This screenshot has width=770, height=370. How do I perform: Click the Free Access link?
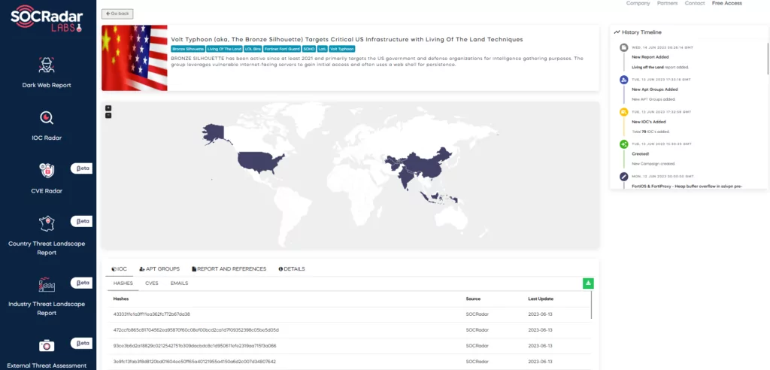727,4
